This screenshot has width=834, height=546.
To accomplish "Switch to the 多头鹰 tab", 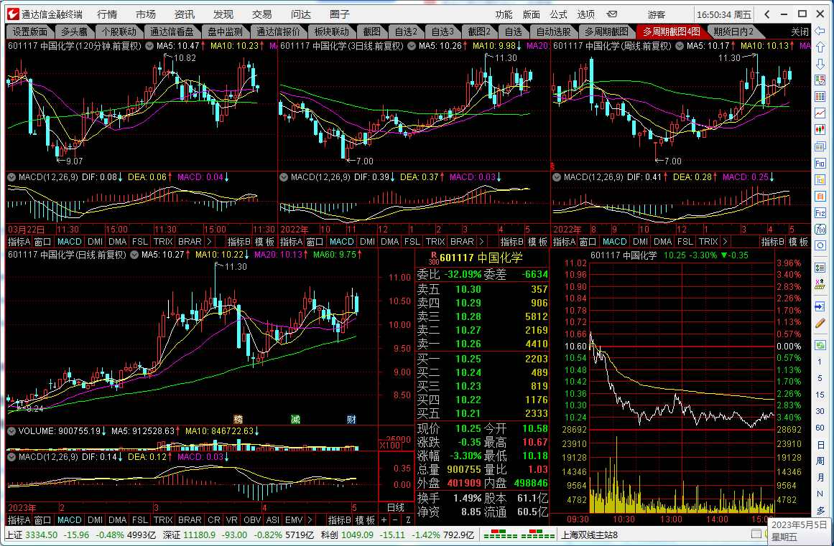I will pos(73,32).
